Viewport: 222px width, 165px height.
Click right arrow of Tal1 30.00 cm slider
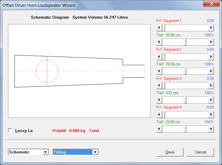click(x=211, y=42)
